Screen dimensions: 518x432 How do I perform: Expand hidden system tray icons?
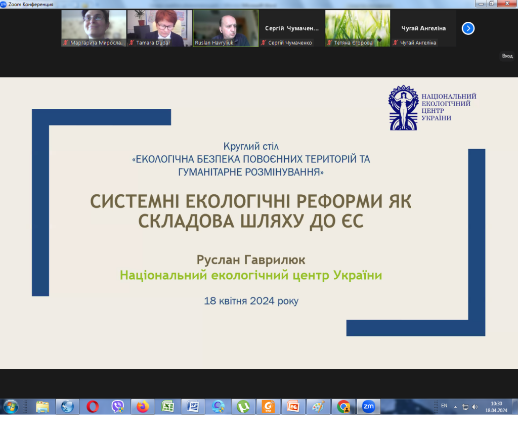tap(455, 407)
